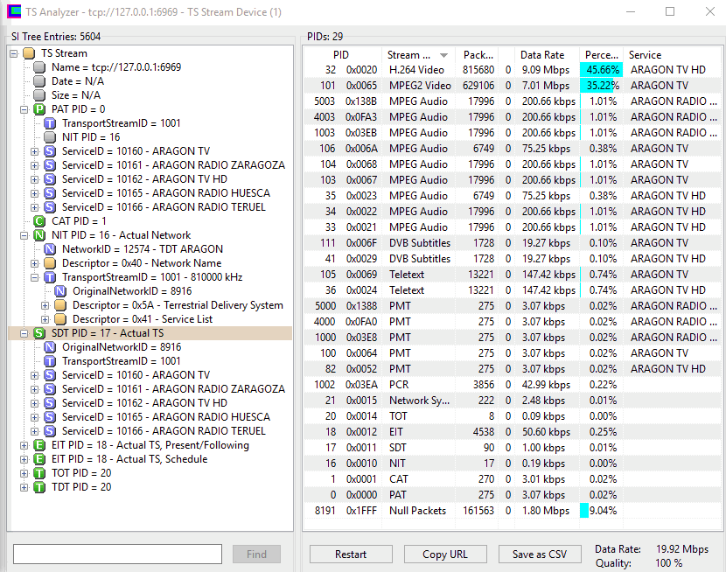Click the grey icon beside Name = tcp://127.0.0.1:6969
Viewport: 726px width, 572px height.
(x=39, y=67)
